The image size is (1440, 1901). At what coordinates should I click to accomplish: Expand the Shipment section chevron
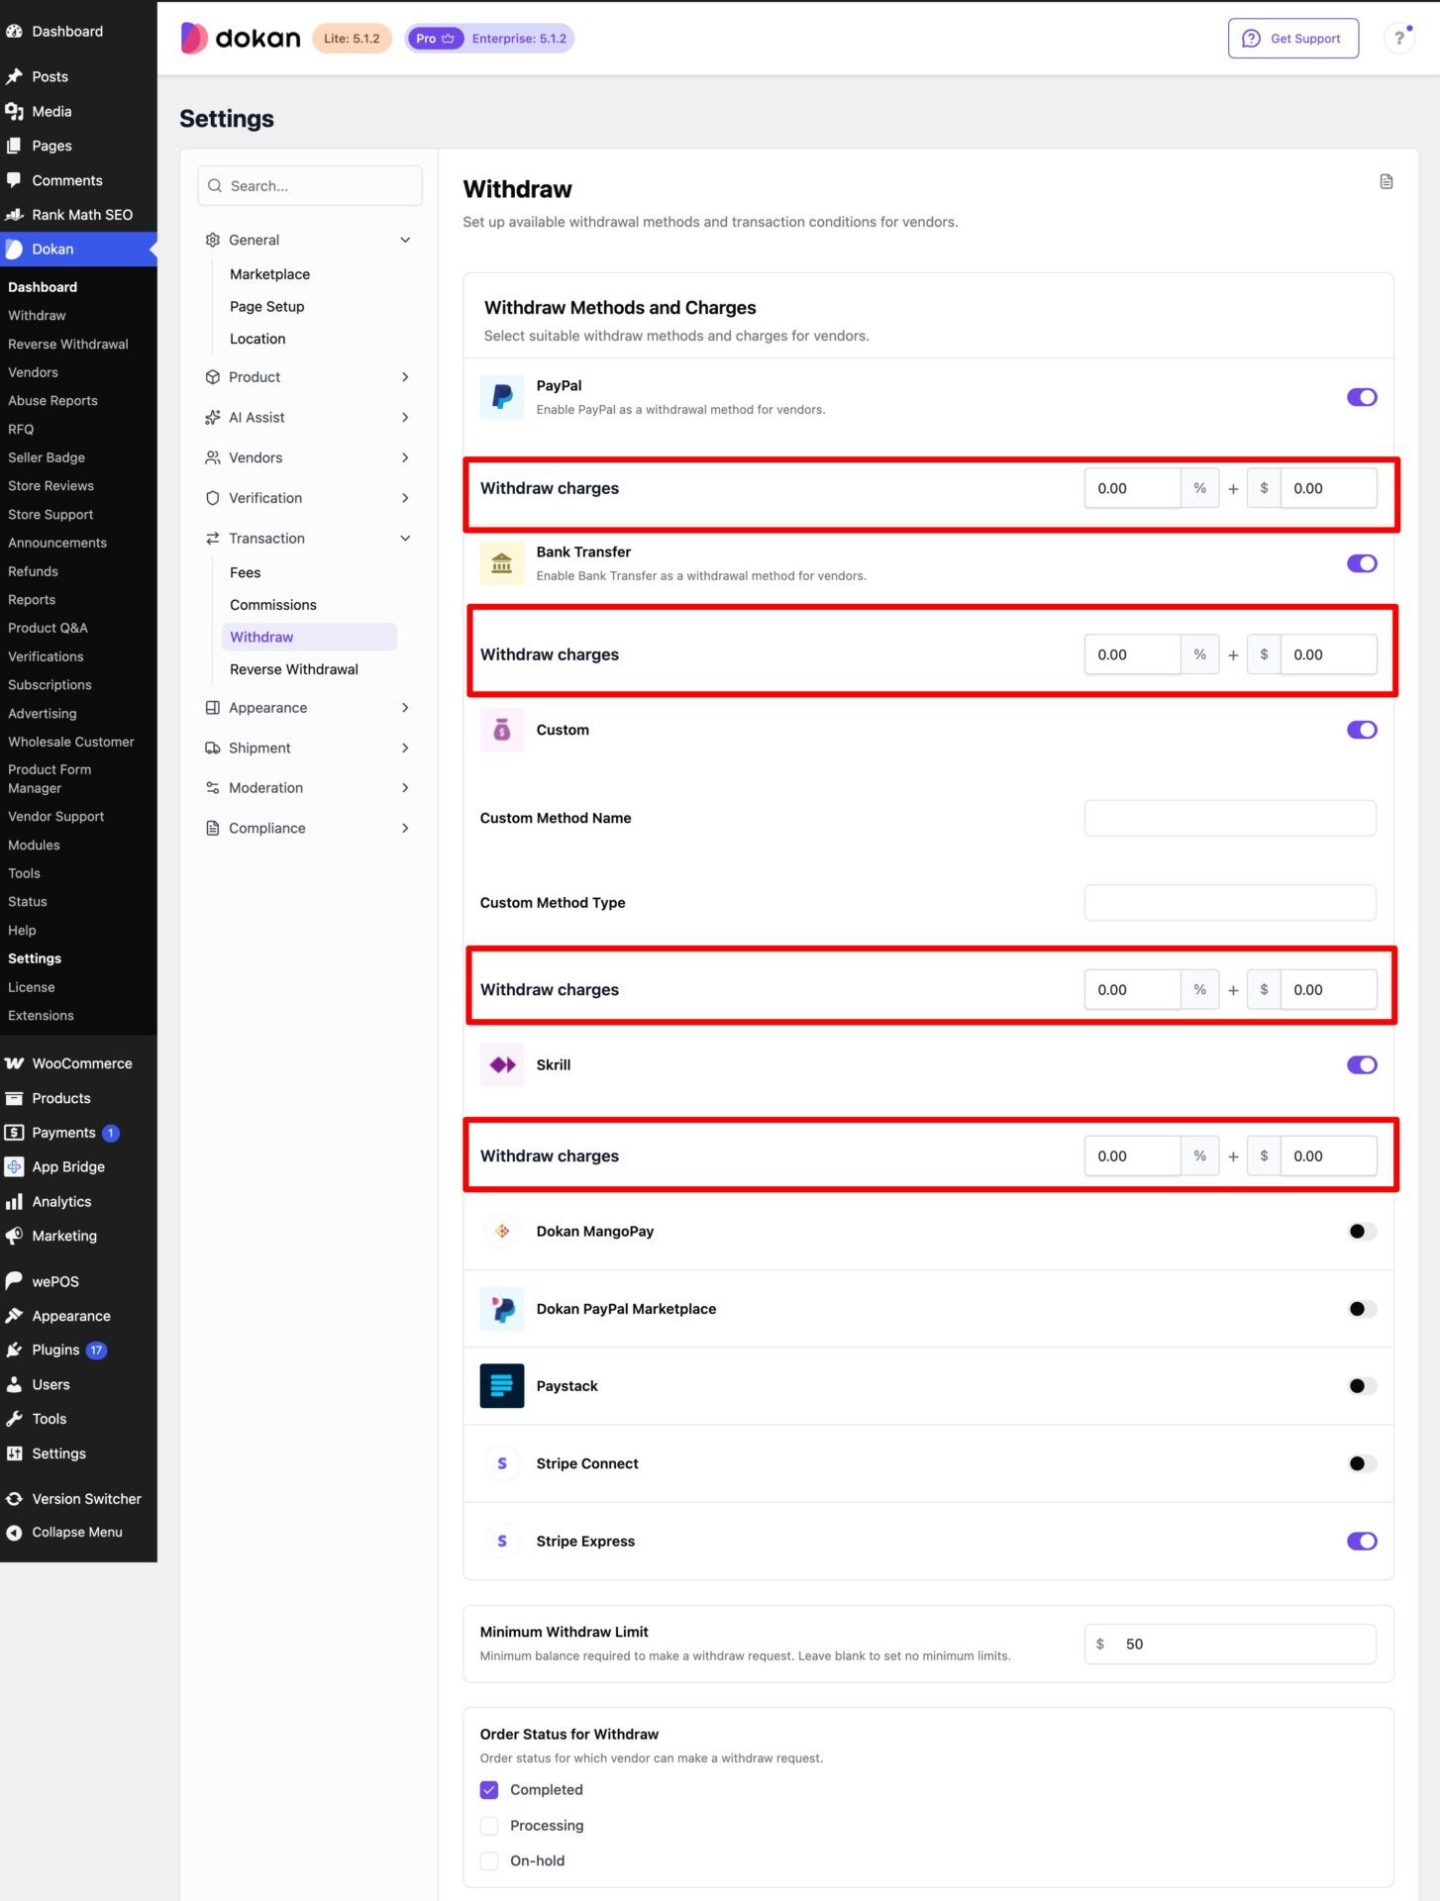point(405,748)
